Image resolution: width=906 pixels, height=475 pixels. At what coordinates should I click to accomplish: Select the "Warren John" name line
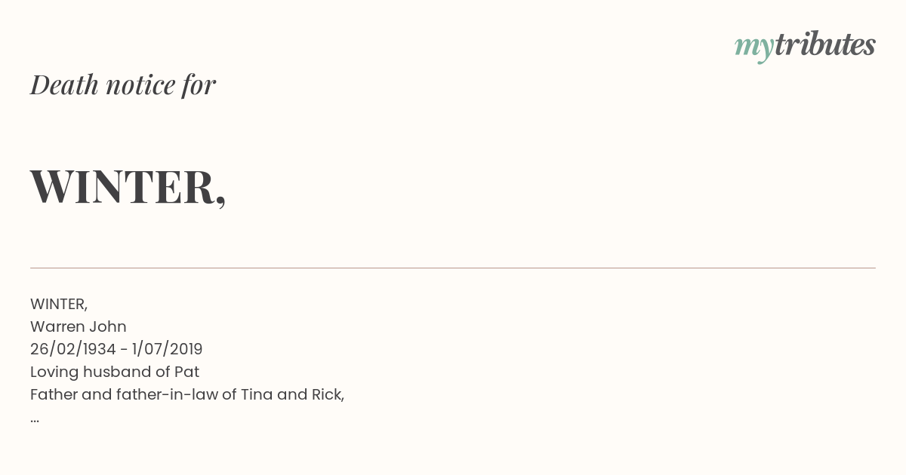tap(79, 326)
